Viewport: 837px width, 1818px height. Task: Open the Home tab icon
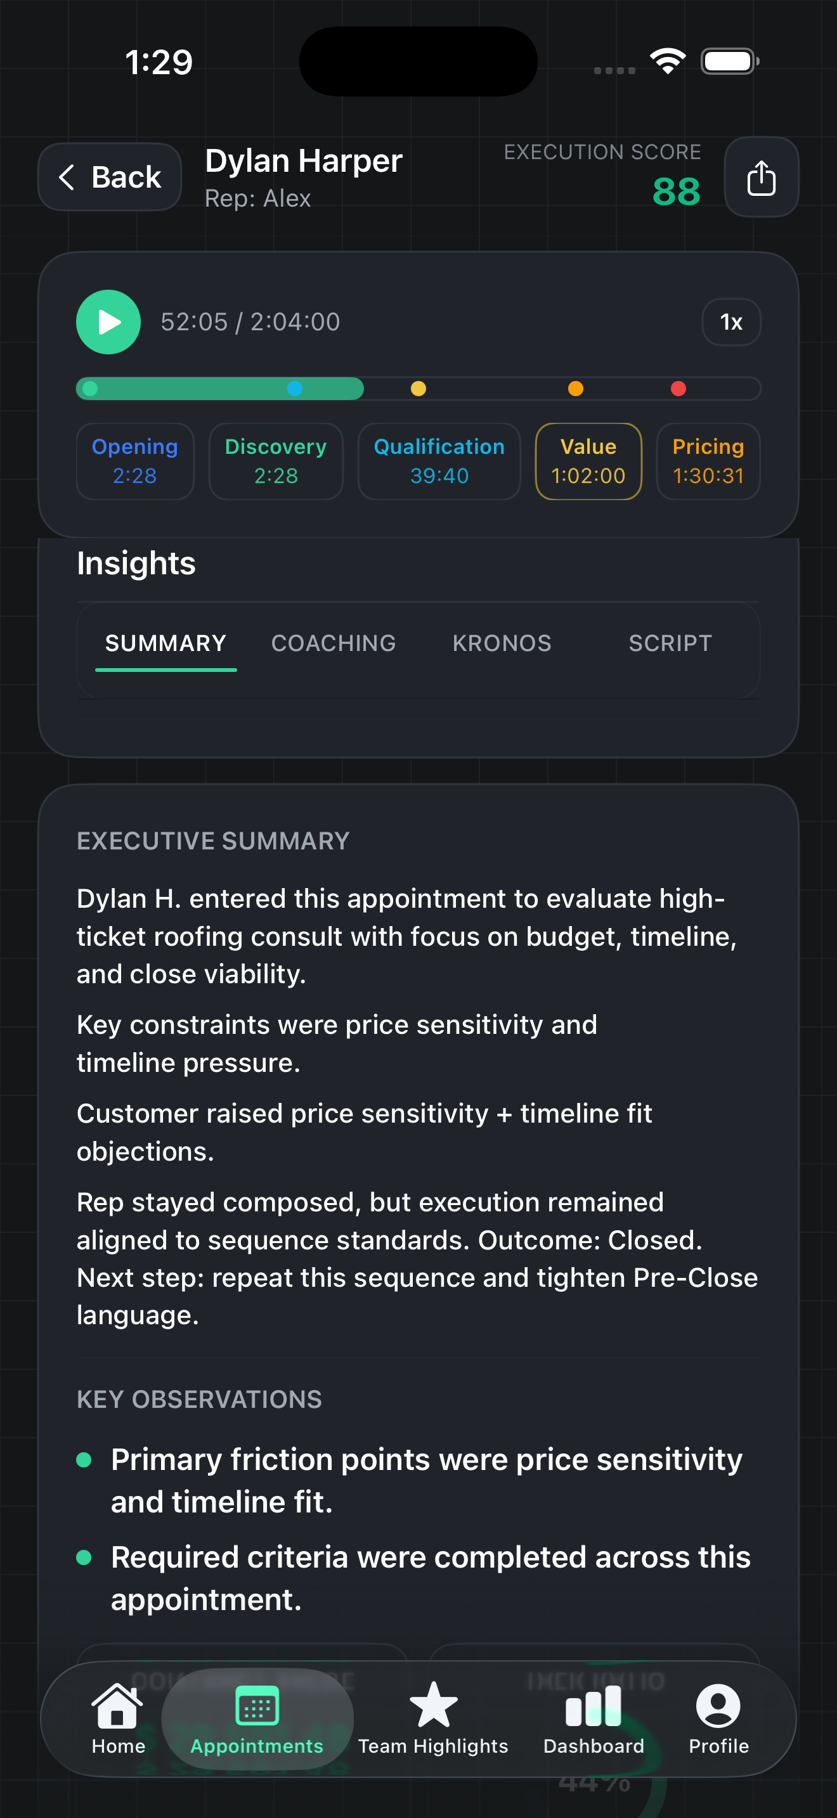coord(118,1706)
